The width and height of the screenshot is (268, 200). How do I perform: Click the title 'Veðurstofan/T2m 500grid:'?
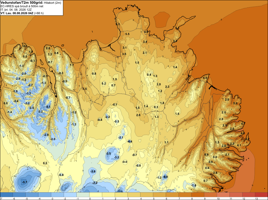click(x=22, y=3)
